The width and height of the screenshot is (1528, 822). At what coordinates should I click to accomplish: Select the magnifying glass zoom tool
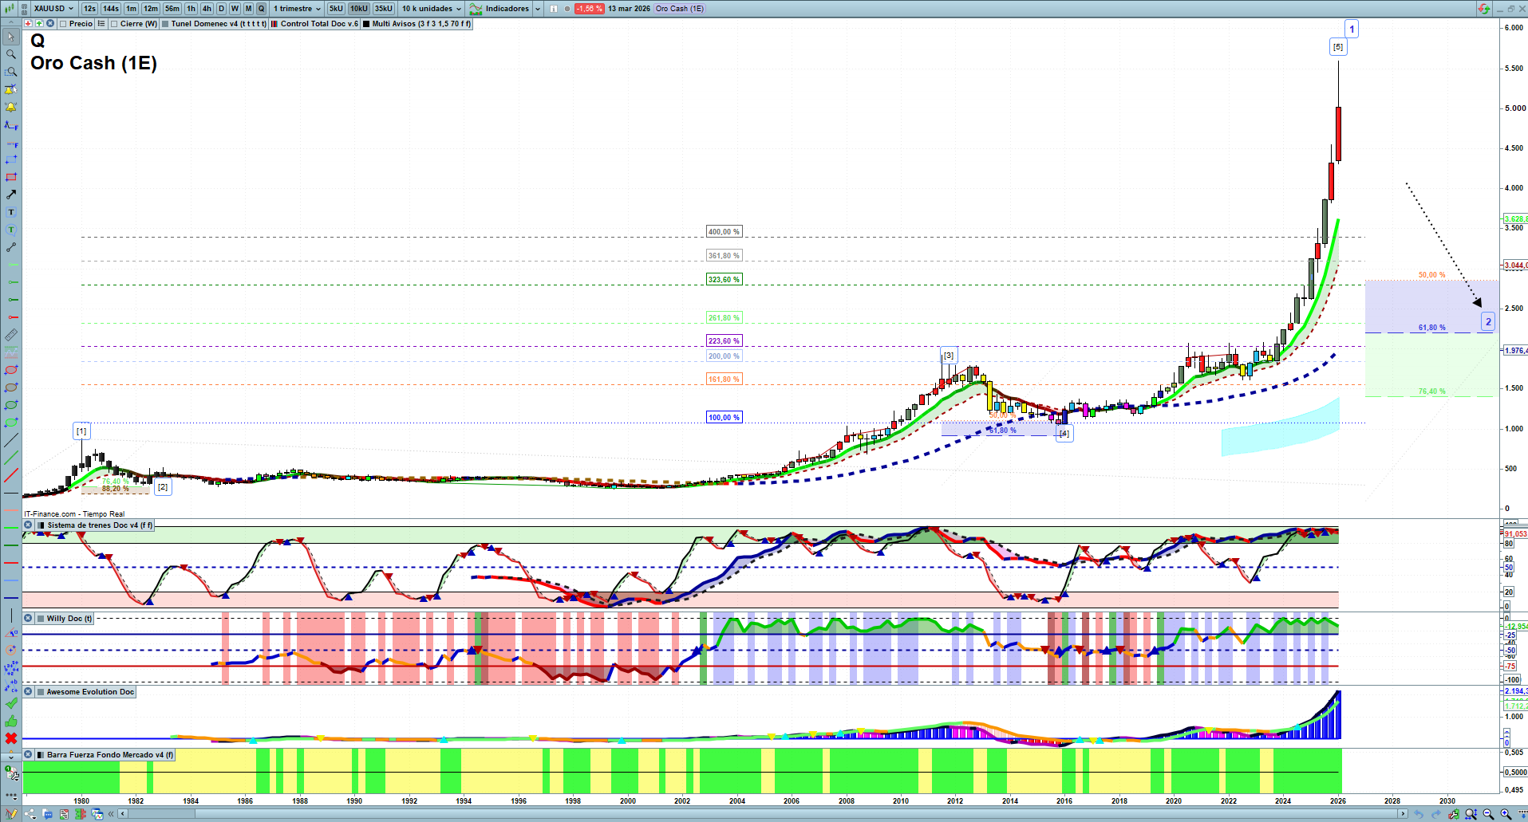pos(11,54)
